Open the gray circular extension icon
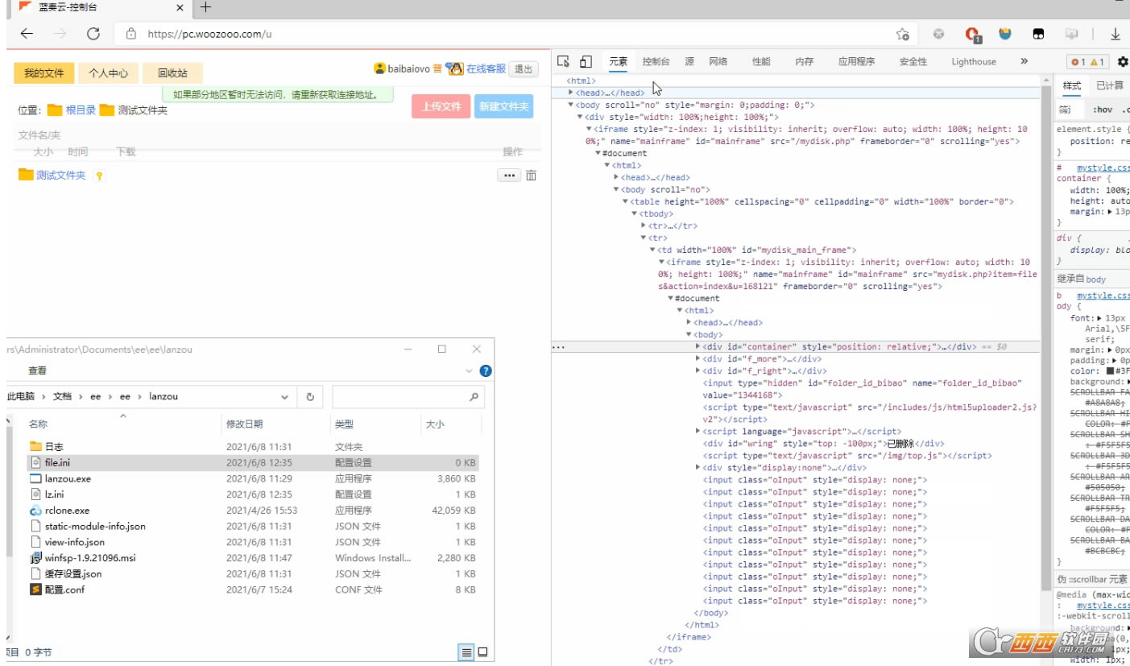Image resolution: width=1130 pixels, height=666 pixels. pos(939,34)
